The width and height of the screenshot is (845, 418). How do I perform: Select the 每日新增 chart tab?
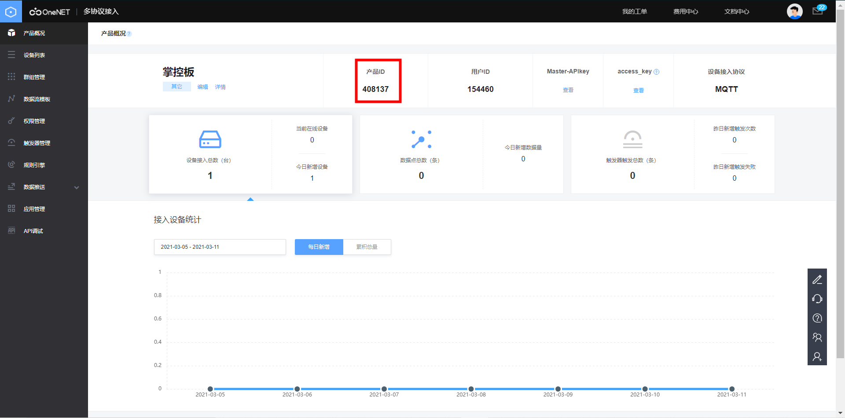pyautogui.click(x=319, y=247)
